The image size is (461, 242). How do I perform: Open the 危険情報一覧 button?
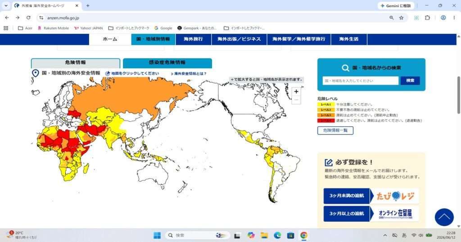[335, 130]
